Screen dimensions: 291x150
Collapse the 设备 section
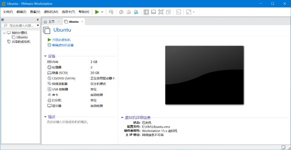point(45,56)
